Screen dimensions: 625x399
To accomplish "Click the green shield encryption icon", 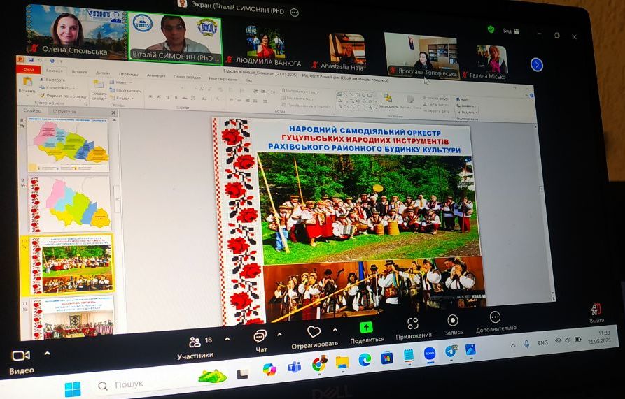I will pos(491,29).
